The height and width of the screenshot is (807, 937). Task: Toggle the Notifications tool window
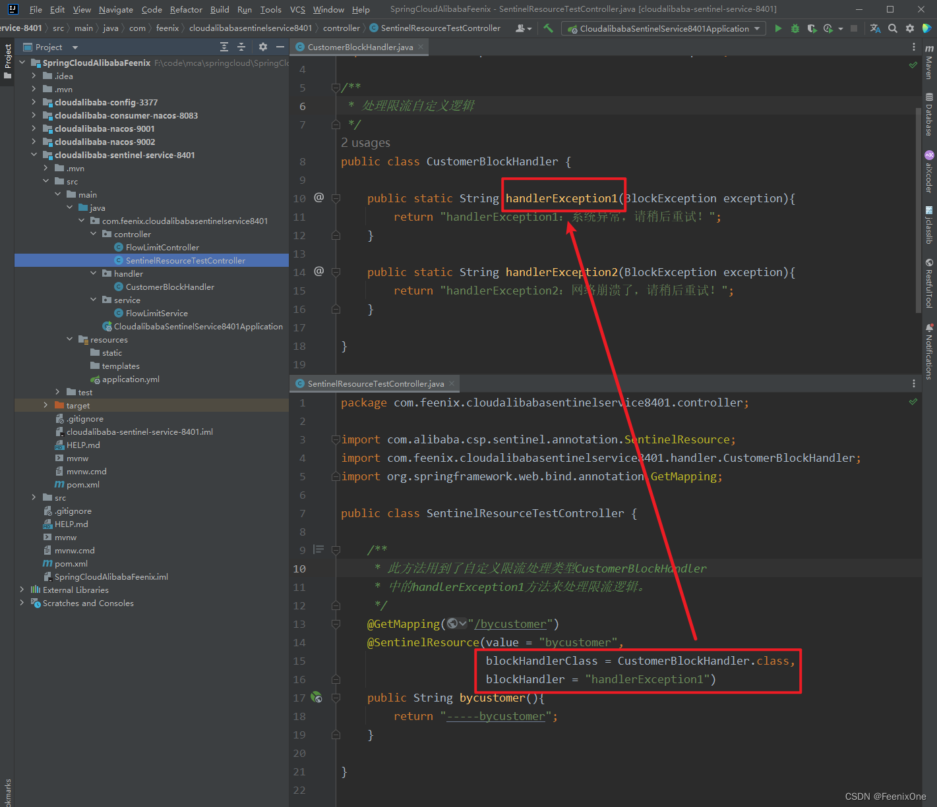tap(929, 351)
